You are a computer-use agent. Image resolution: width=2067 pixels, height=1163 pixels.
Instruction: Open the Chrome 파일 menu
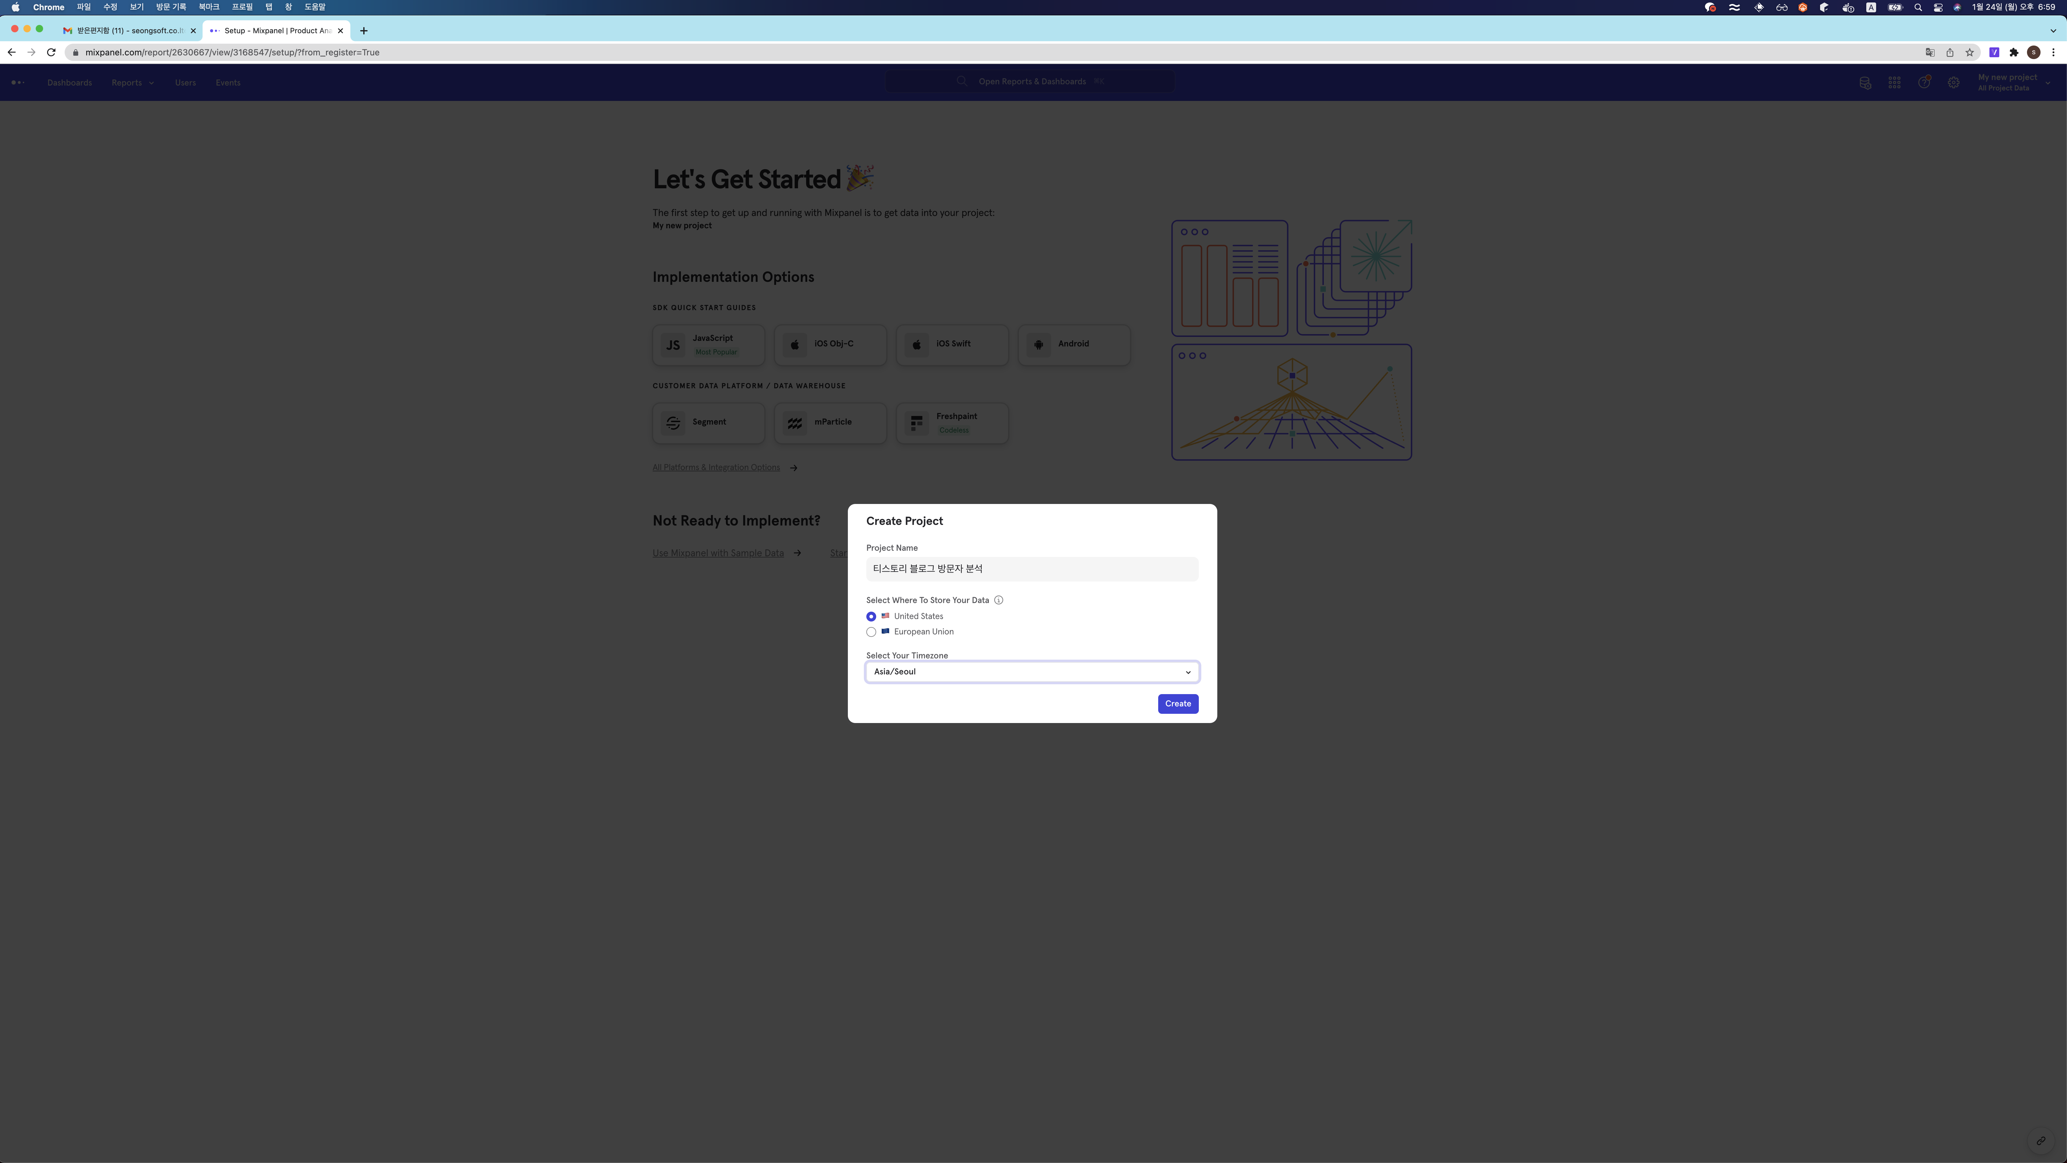point(83,7)
